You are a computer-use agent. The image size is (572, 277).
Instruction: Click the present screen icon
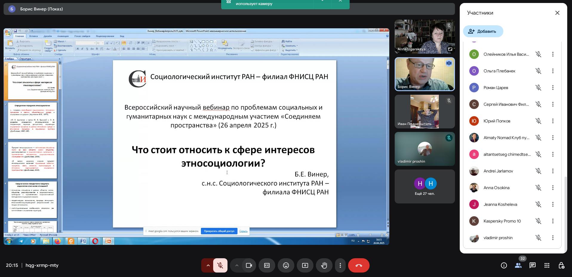pos(305,265)
